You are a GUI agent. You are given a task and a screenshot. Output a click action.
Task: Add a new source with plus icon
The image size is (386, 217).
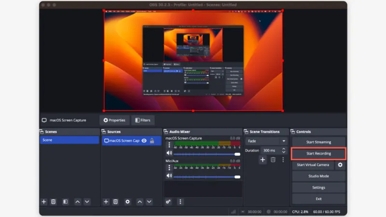(106, 202)
